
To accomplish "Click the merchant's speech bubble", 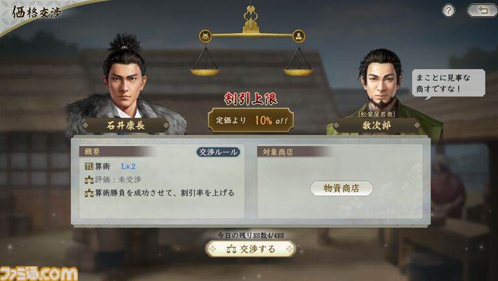I will coord(449,84).
